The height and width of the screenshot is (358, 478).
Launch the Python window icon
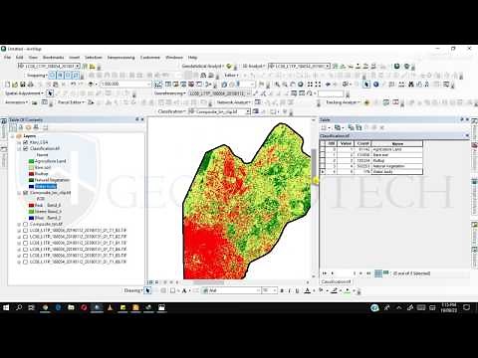coord(199,85)
